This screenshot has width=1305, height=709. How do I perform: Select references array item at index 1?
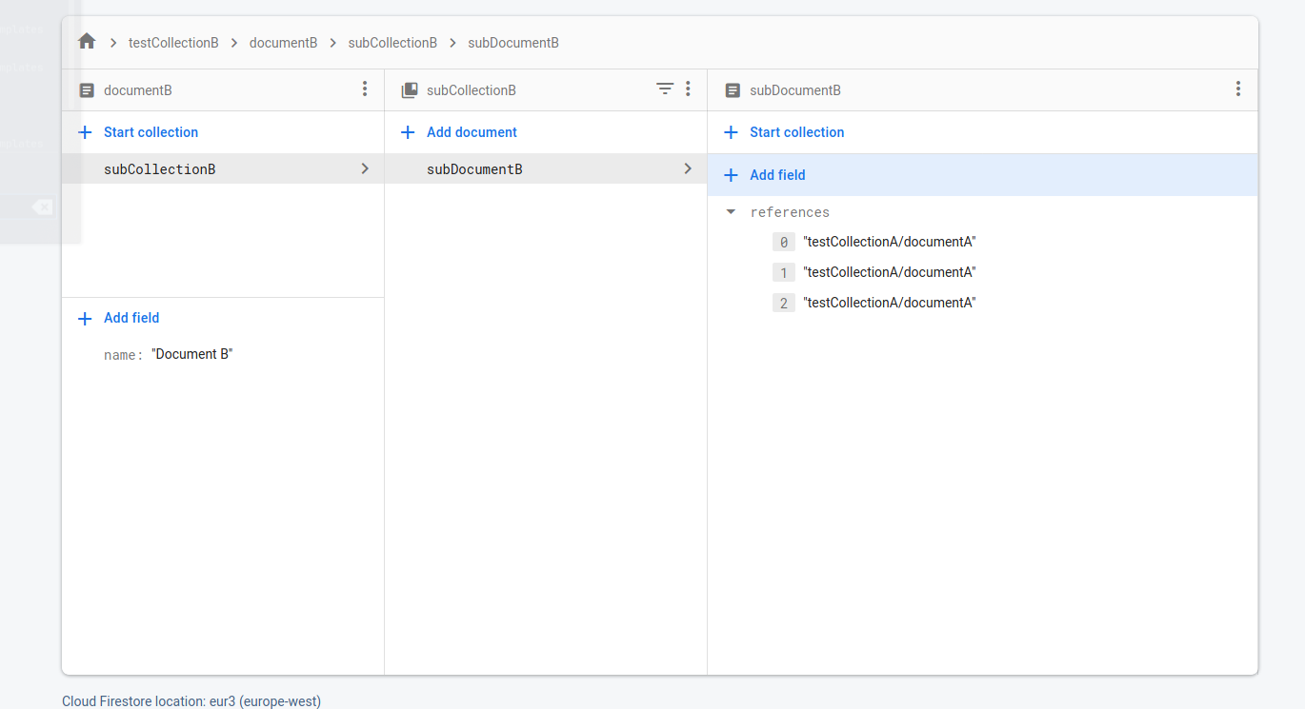click(x=890, y=272)
